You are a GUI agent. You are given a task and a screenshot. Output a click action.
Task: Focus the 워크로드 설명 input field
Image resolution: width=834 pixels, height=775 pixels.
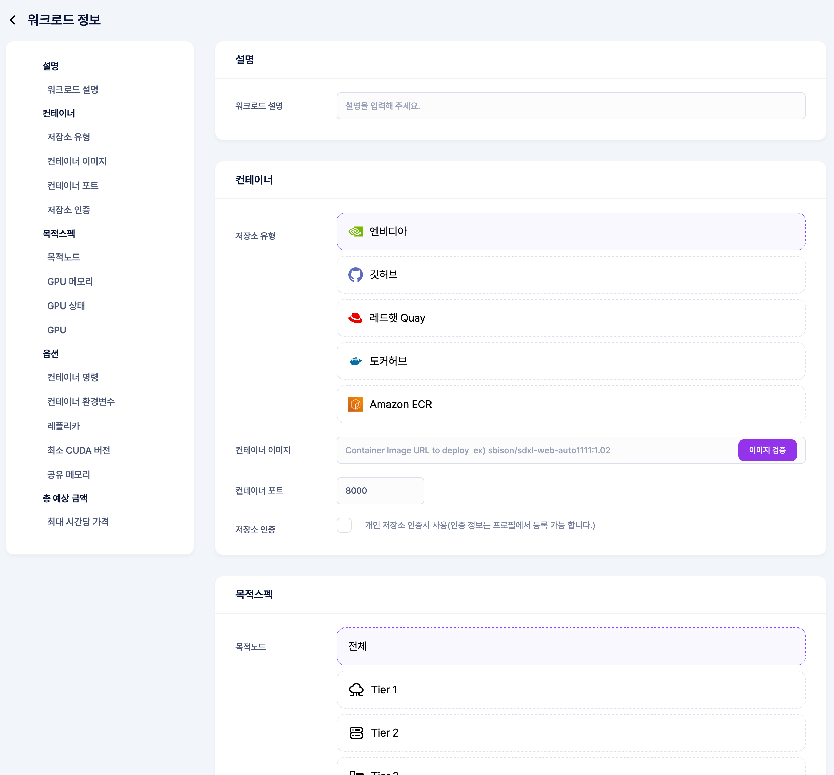pyautogui.click(x=571, y=106)
